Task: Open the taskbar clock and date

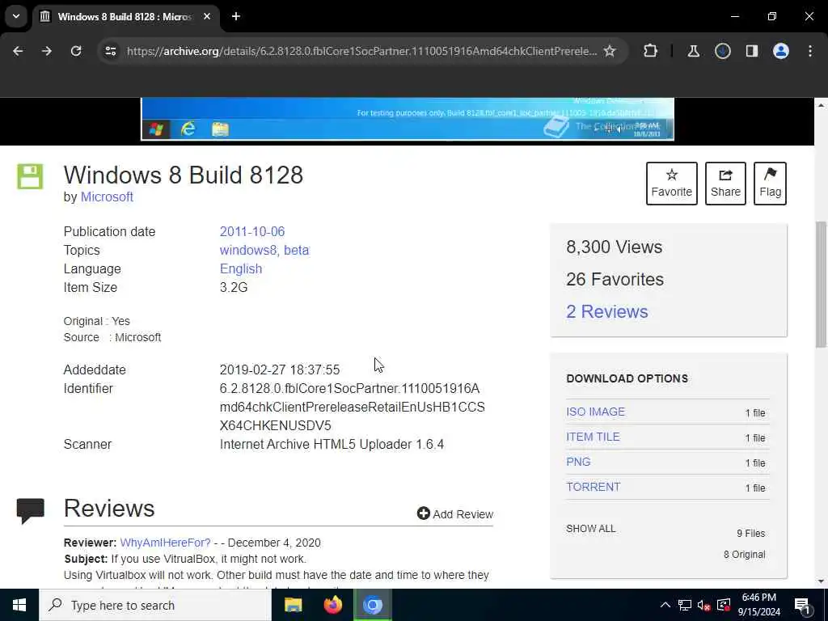Action: click(758, 605)
